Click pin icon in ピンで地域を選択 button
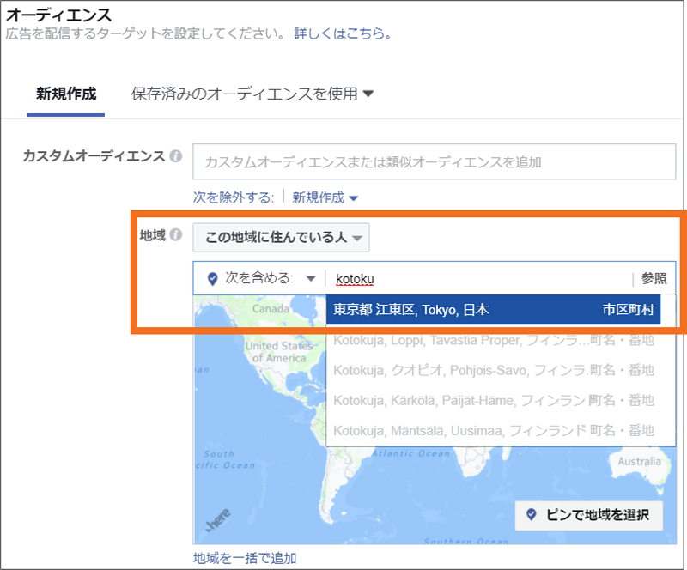The image size is (687, 570). point(531,515)
